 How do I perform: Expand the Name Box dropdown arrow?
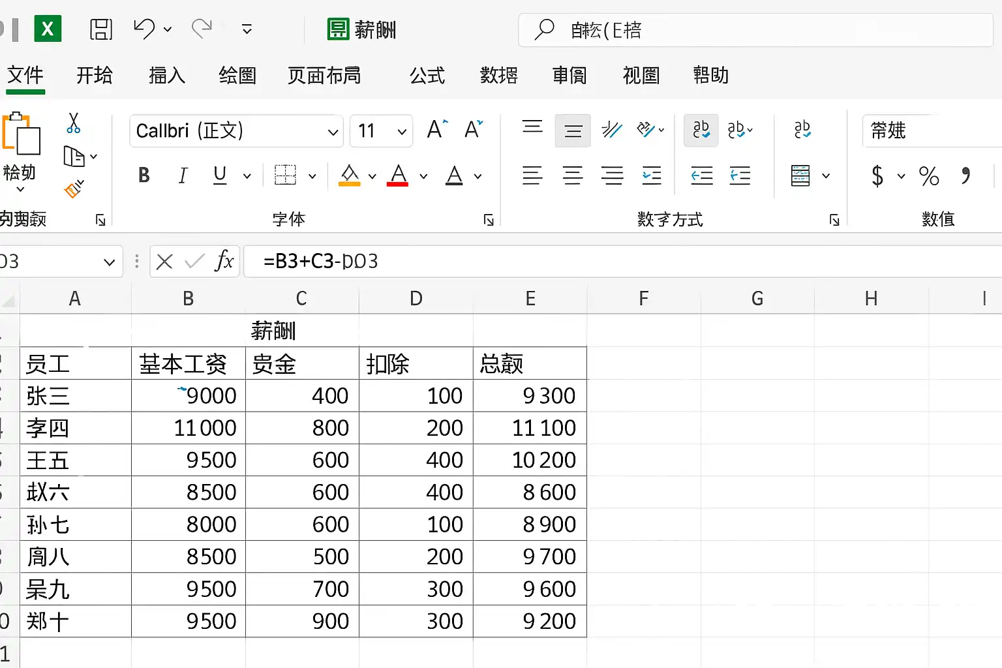click(109, 262)
